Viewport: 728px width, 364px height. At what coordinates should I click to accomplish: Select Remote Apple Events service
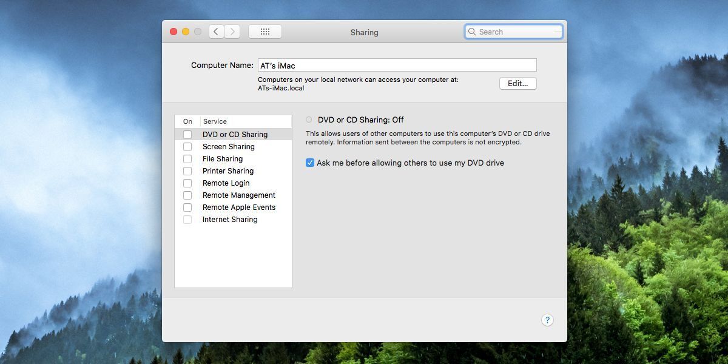tap(238, 207)
